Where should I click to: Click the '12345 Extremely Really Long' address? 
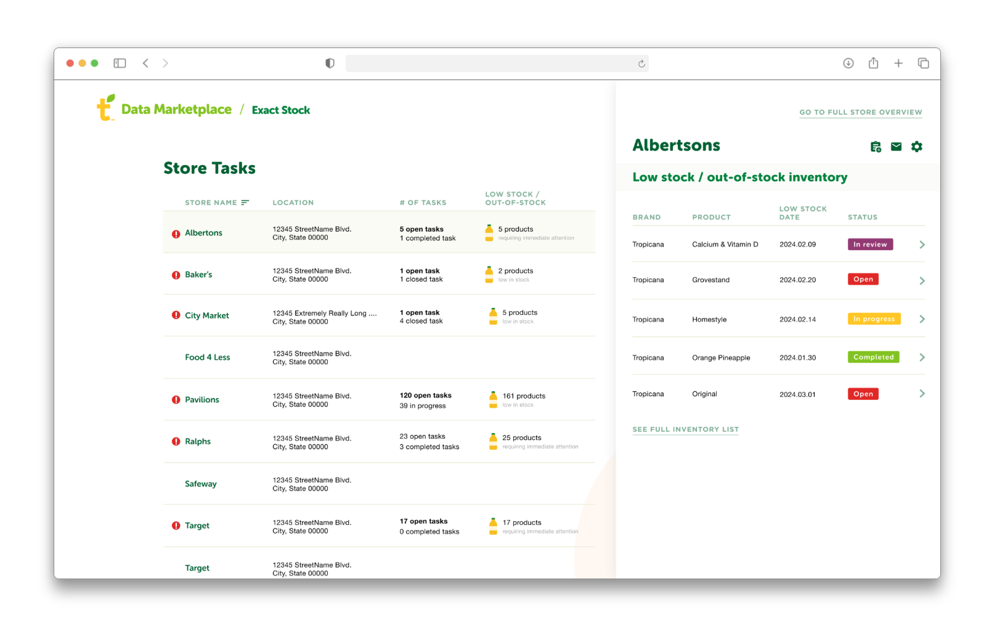tap(325, 314)
